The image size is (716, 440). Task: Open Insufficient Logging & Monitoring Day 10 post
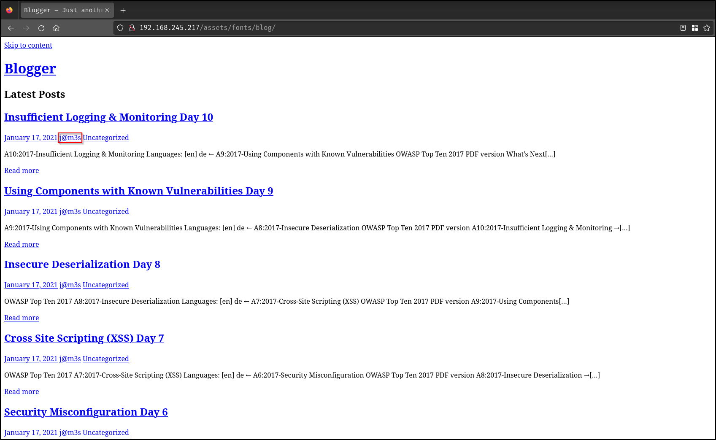coord(108,117)
